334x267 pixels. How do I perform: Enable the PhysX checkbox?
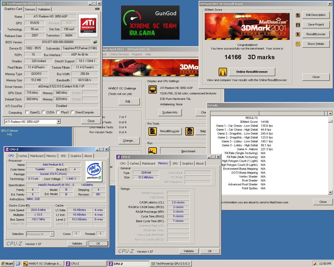(x=58, y=112)
